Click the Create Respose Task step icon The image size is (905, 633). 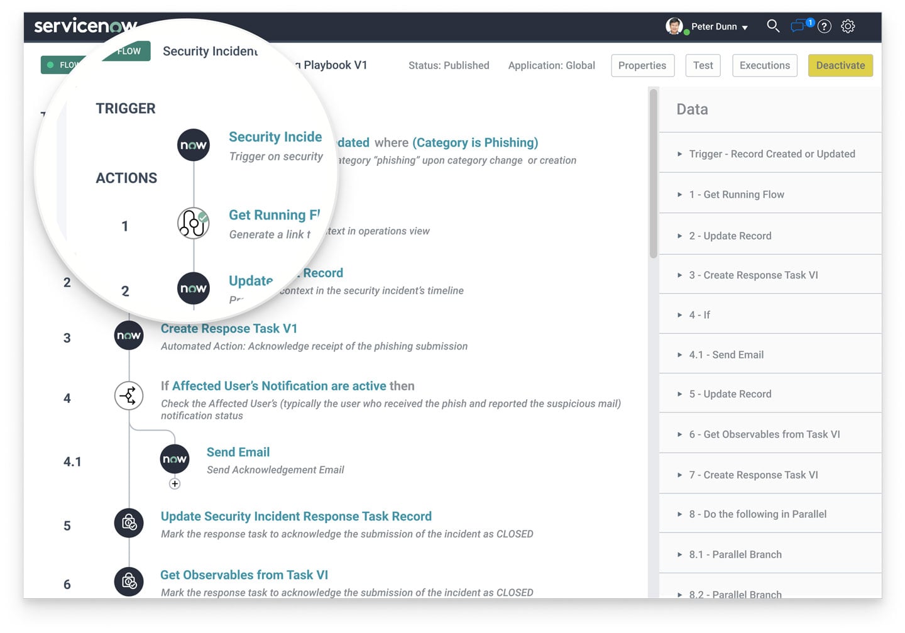129,336
